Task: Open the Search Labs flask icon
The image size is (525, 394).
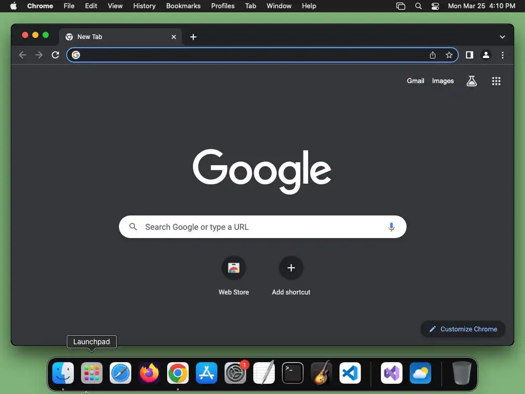Action: click(472, 81)
